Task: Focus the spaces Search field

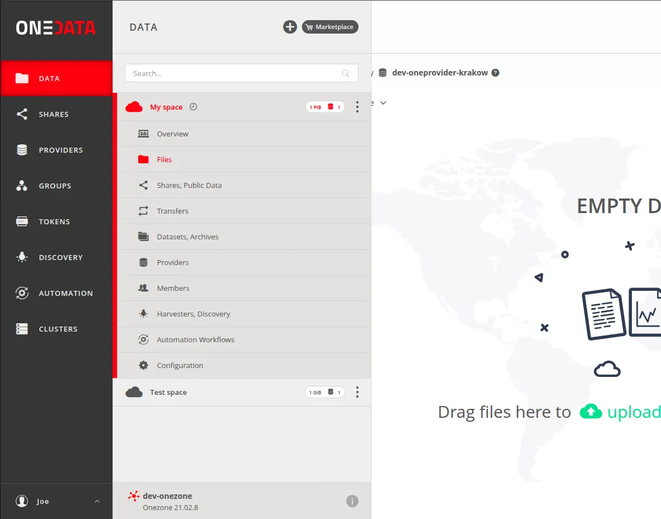Action: 241,73
